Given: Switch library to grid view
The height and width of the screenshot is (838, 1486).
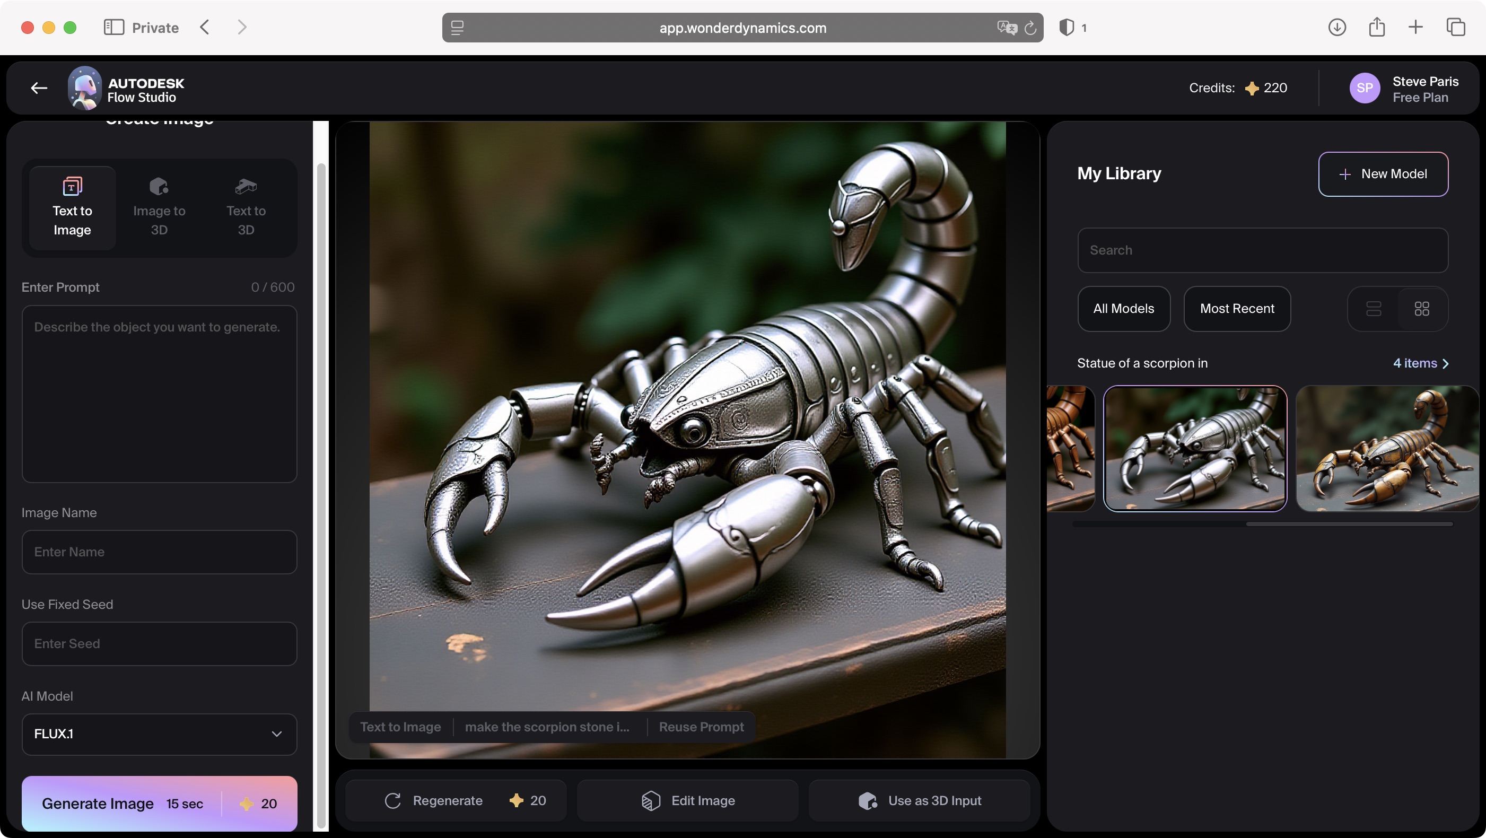Looking at the screenshot, I should point(1422,309).
